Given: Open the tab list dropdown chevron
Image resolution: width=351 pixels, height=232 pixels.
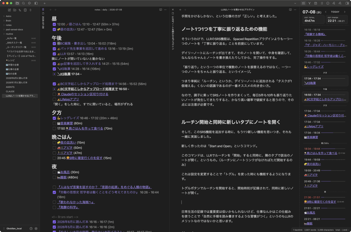Looking at the screenshot, I should [295, 3].
